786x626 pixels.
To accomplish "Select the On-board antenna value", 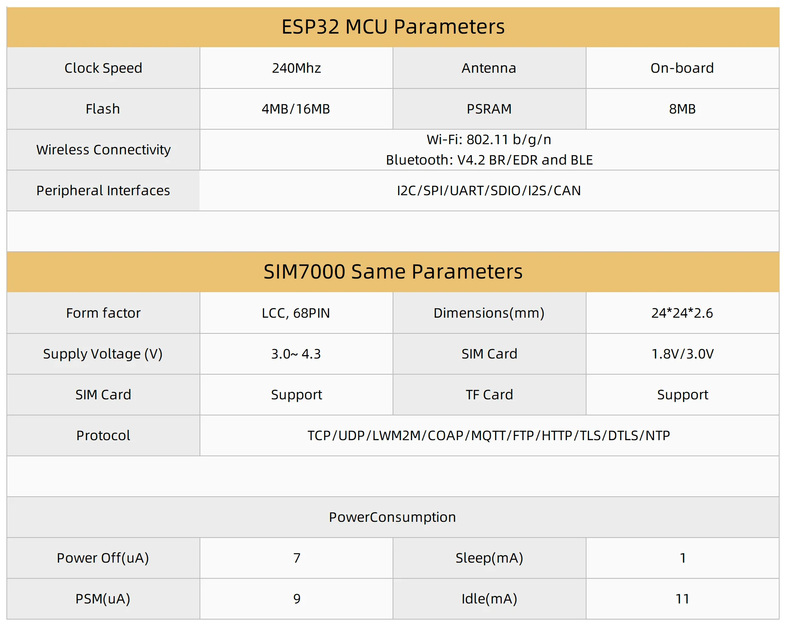I will (x=682, y=68).
